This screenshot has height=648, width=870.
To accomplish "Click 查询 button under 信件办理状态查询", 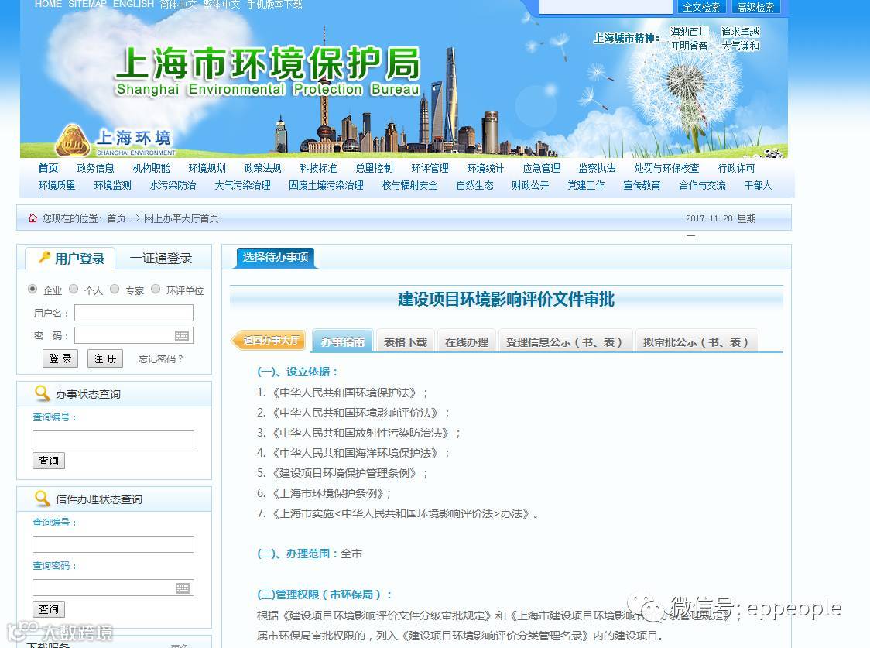I will click(x=49, y=609).
